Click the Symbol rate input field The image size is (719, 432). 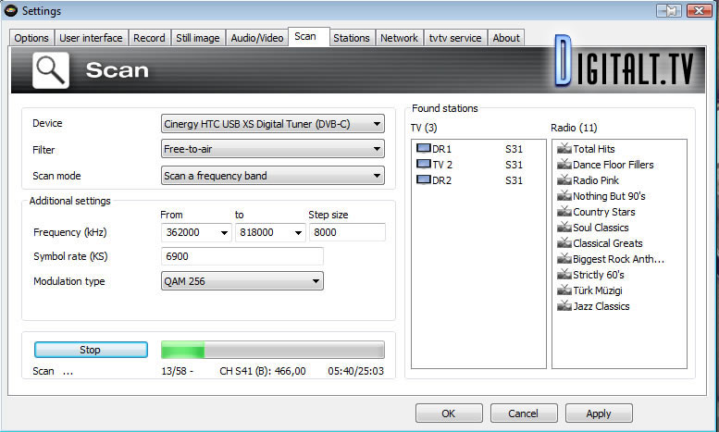pyautogui.click(x=242, y=256)
